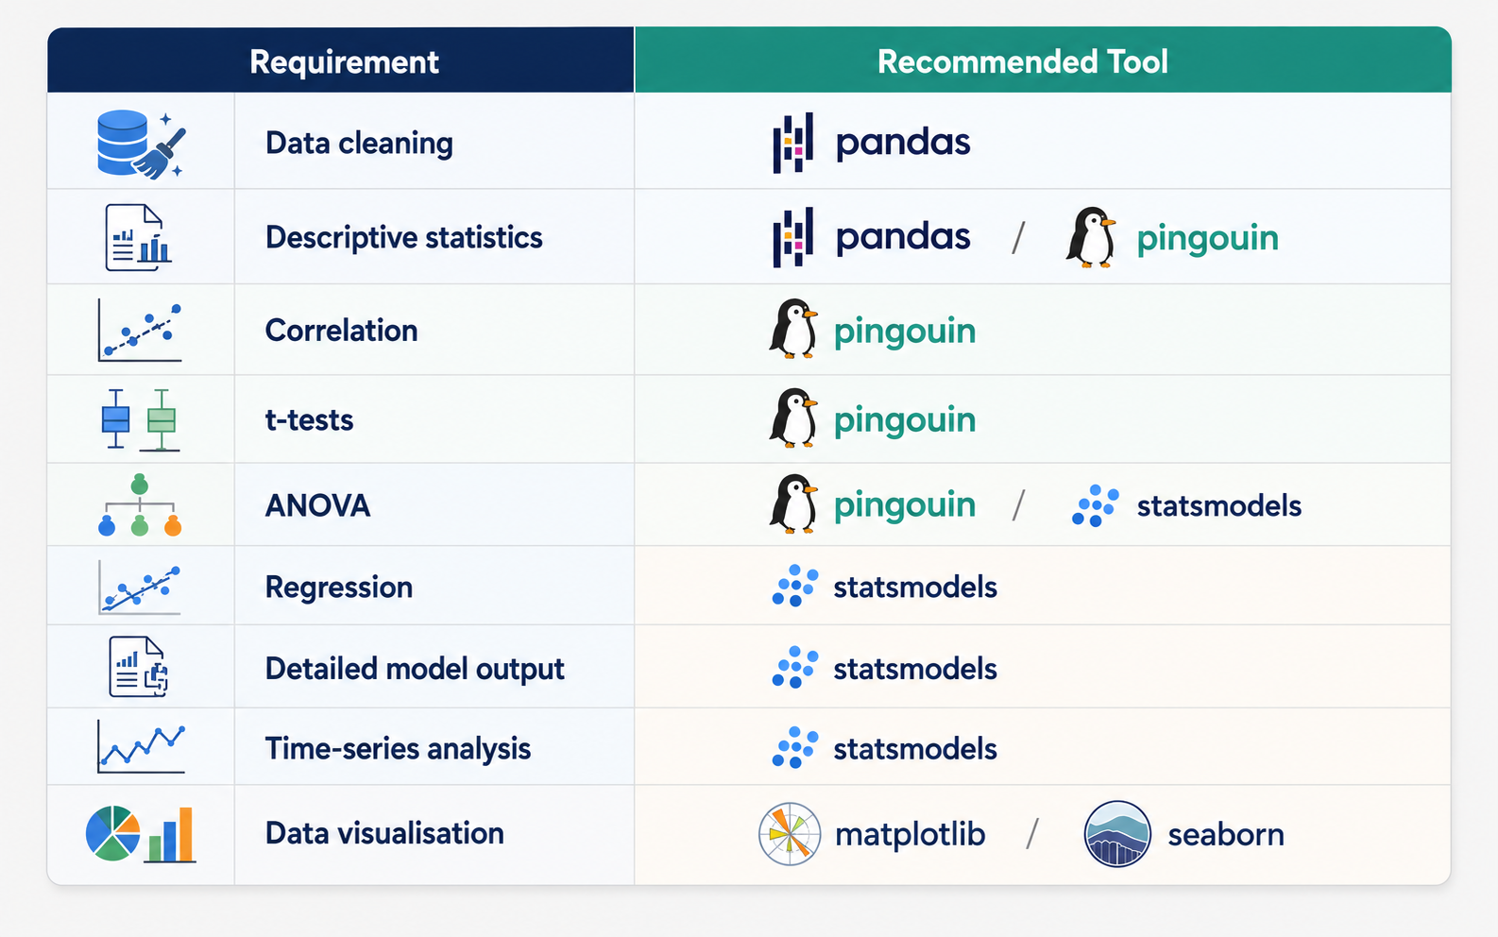Click the report icon beside Detailed model output

click(x=139, y=667)
